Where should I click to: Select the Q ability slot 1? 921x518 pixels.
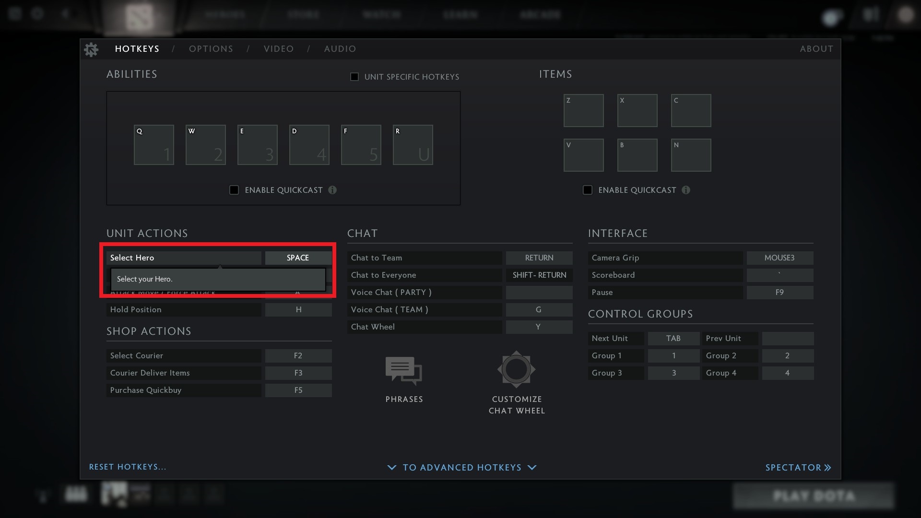pos(153,145)
